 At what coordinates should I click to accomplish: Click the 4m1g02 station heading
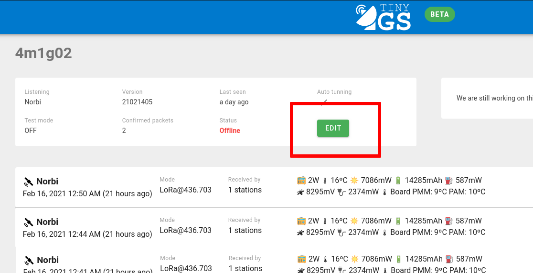pyautogui.click(x=43, y=53)
